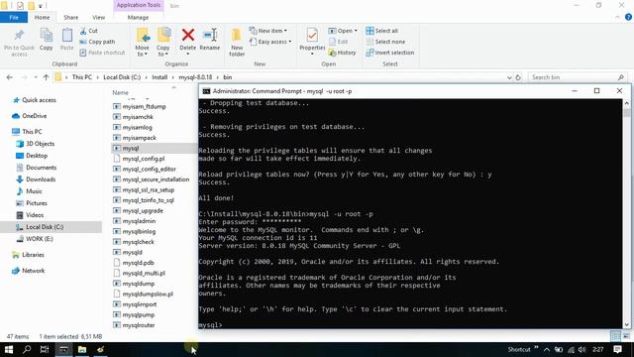The image size is (634, 357).
Task: Select Quick access in sidebar
Action: click(x=39, y=100)
